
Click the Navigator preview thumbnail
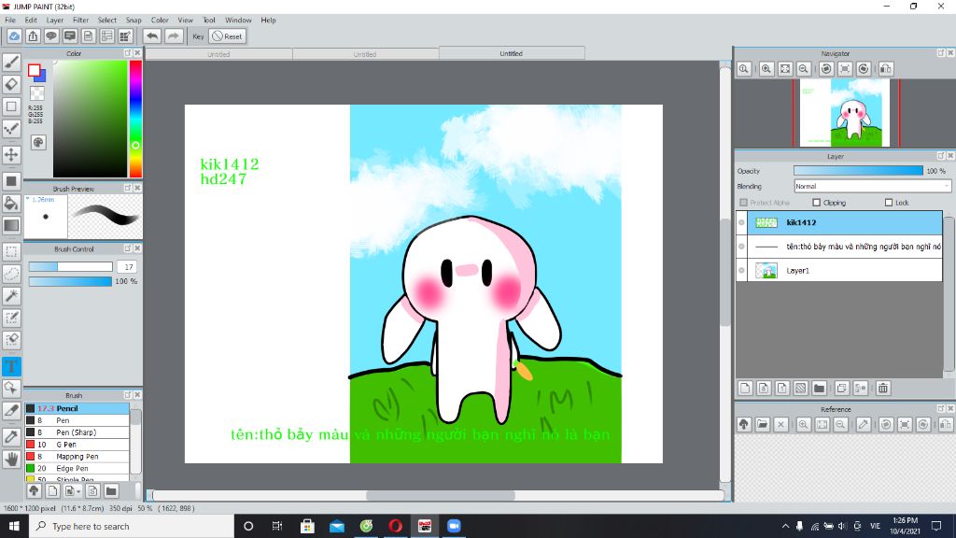(x=845, y=113)
